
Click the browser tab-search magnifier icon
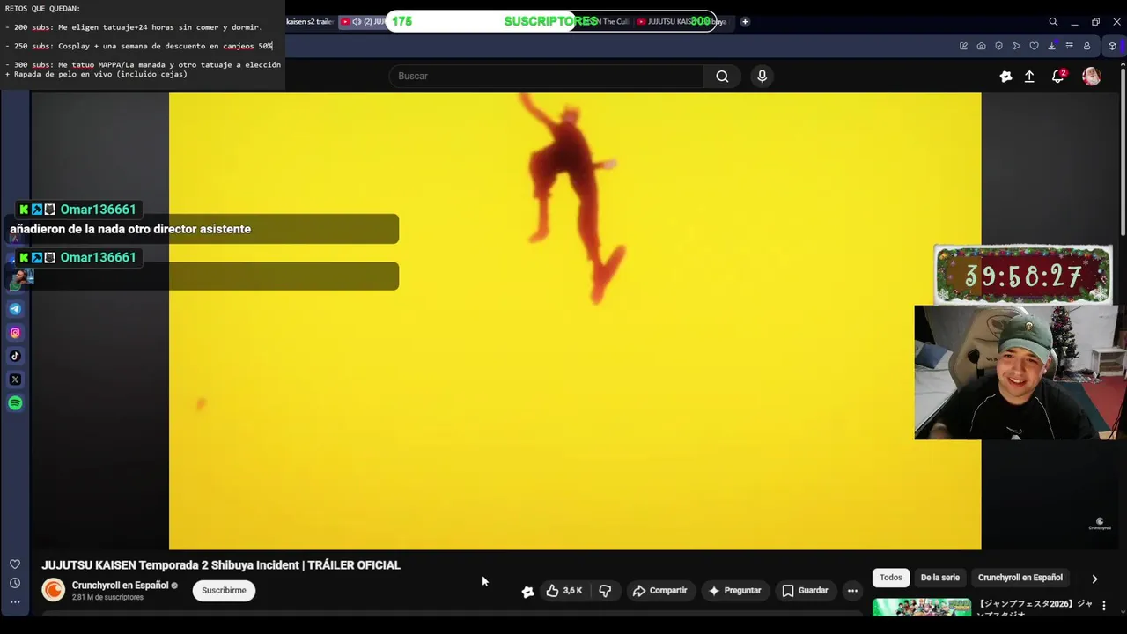(1053, 22)
